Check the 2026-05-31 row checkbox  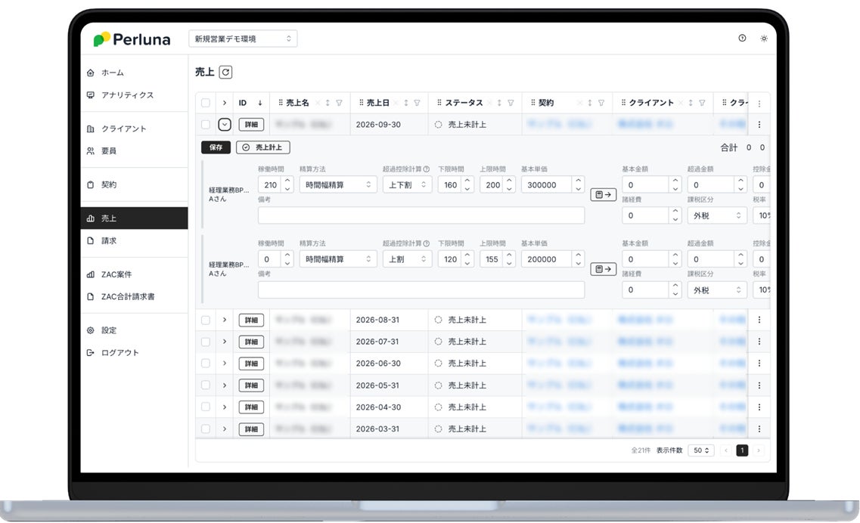206,385
